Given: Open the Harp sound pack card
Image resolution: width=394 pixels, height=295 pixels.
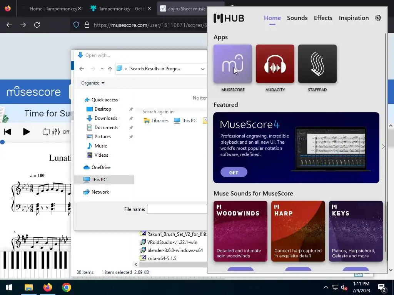Looking at the screenshot, I should click(298, 231).
